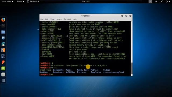Screen dimensions: 172x97
Task: Open the Edit menu in terminal
Action: tap(47, 19)
